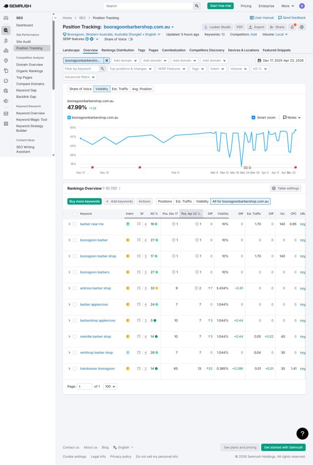Select all keywords via header checkbox
Viewport: 313px width, 465px height.
tap(75, 214)
